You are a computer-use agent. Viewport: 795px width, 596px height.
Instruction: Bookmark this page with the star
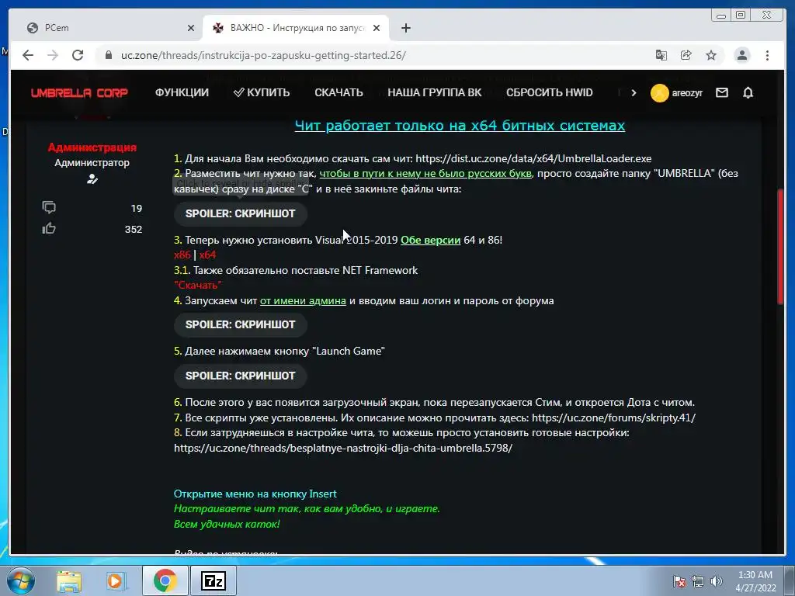pyautogui.click(x=711, y=55)
